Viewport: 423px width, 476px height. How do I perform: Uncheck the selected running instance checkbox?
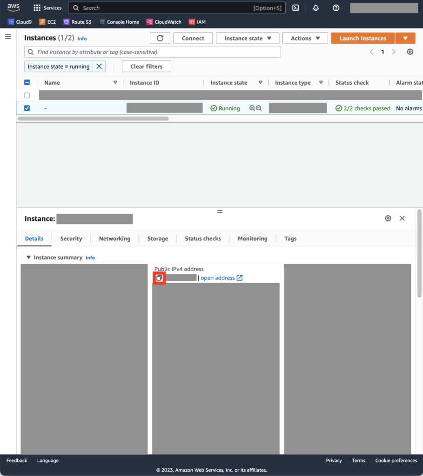[27, 108]
